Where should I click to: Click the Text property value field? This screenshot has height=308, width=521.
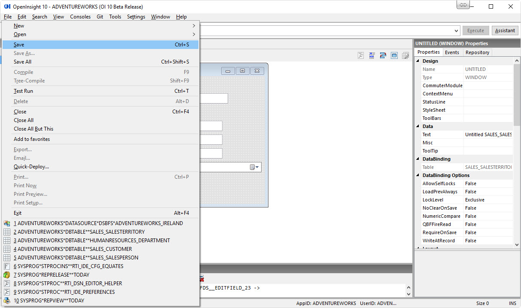(488, 134)
